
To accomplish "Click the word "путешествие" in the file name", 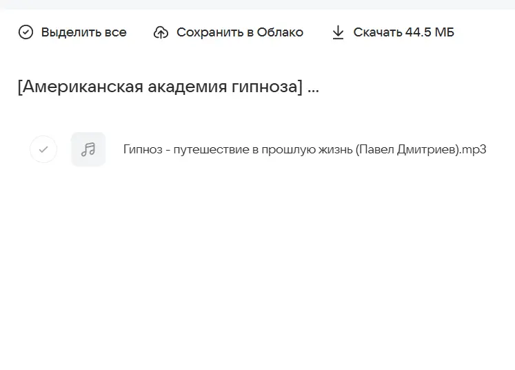I will click(x=205, y=149).
